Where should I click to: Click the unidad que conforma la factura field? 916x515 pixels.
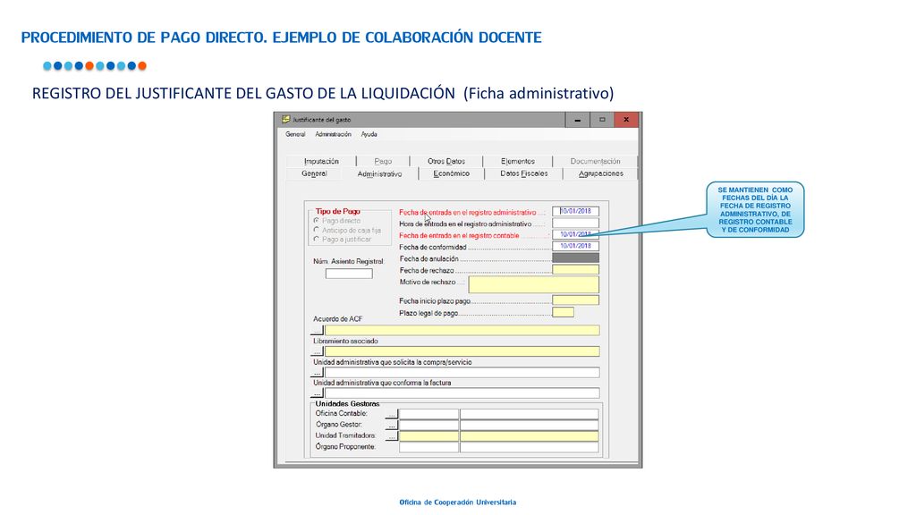[462, 393]
